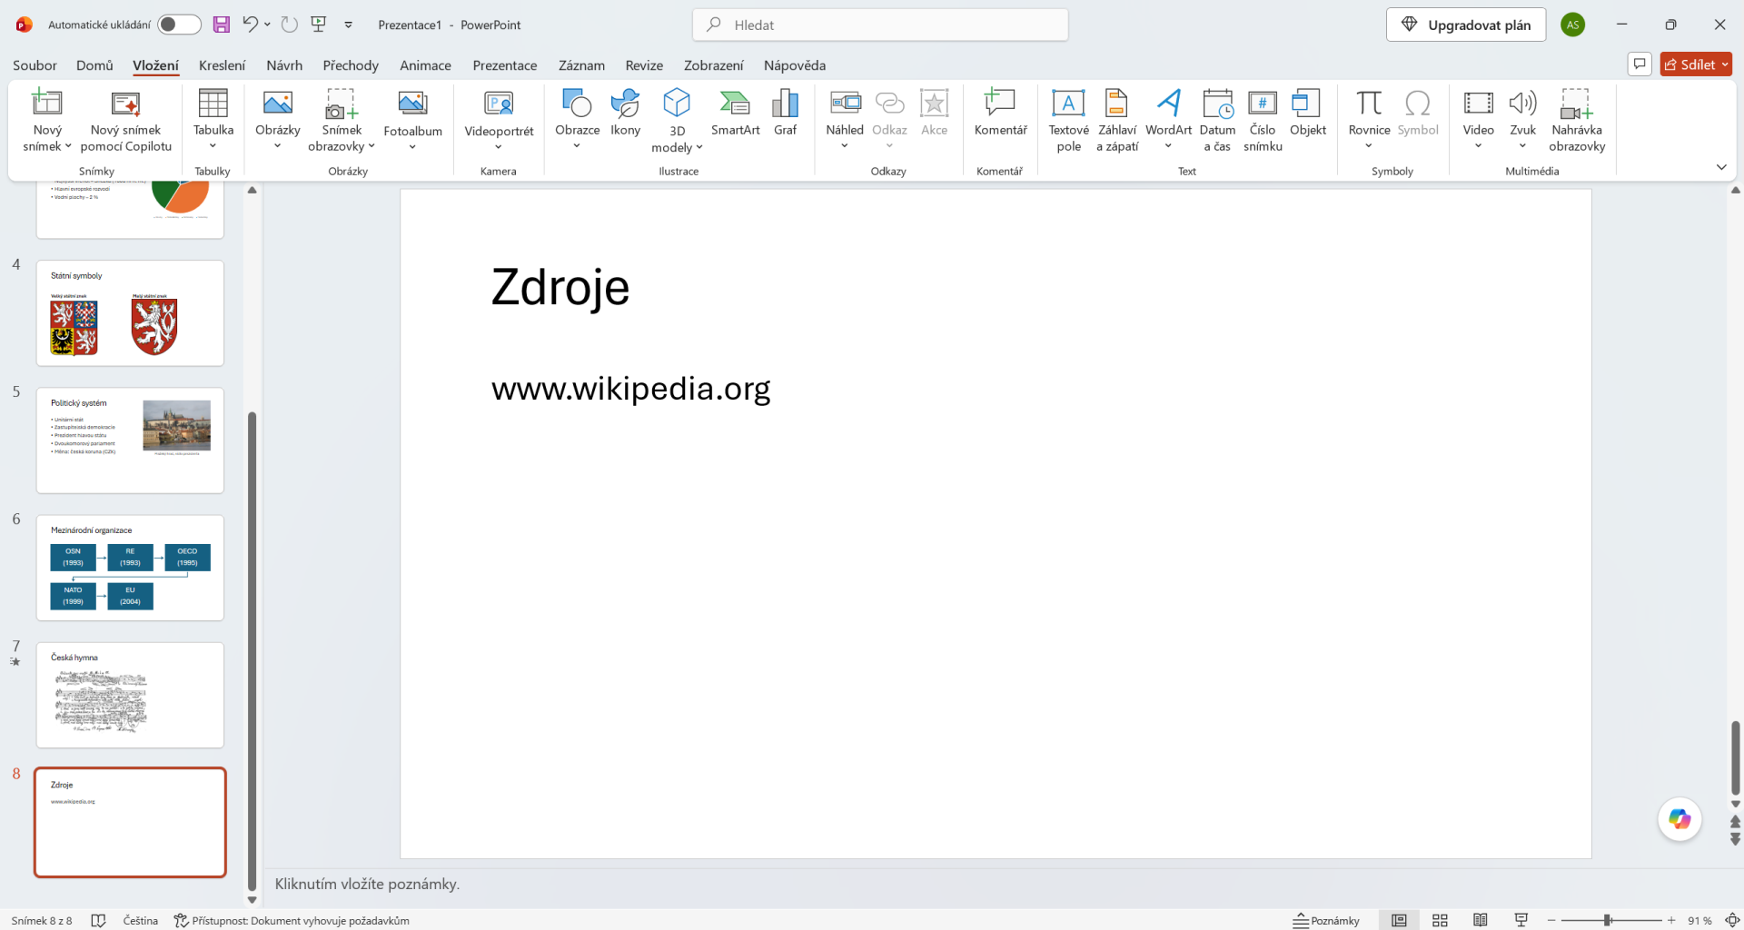Insert Zvuk audio

1523,119
